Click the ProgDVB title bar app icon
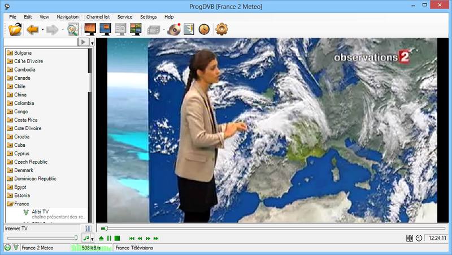This screenshot has width=452, height=255. pyautogui.click(x=7, y=6)
